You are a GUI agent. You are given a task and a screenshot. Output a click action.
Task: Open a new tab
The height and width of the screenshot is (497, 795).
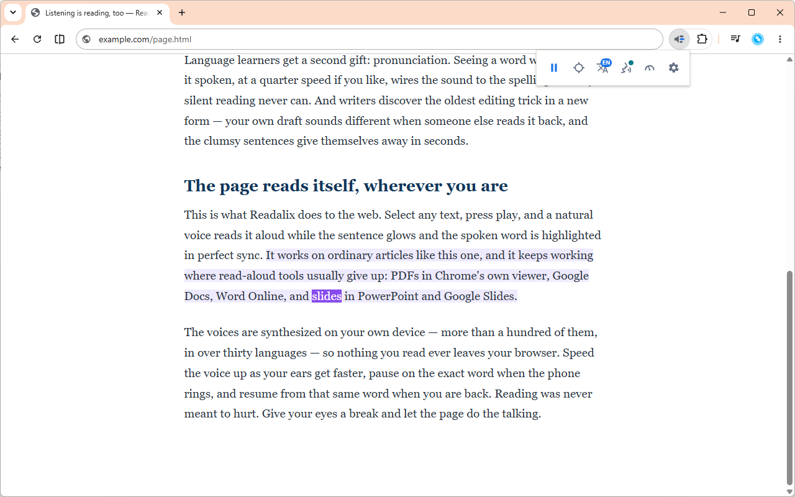182,12
